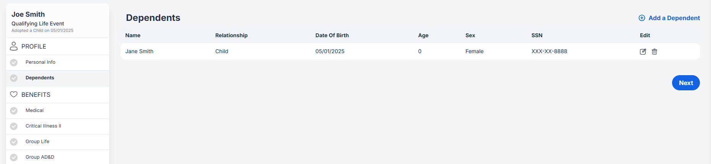This screenshot has height=164, width=711.
Task: Expand the PROFILE section header
Action: click(x=58, y=46)
